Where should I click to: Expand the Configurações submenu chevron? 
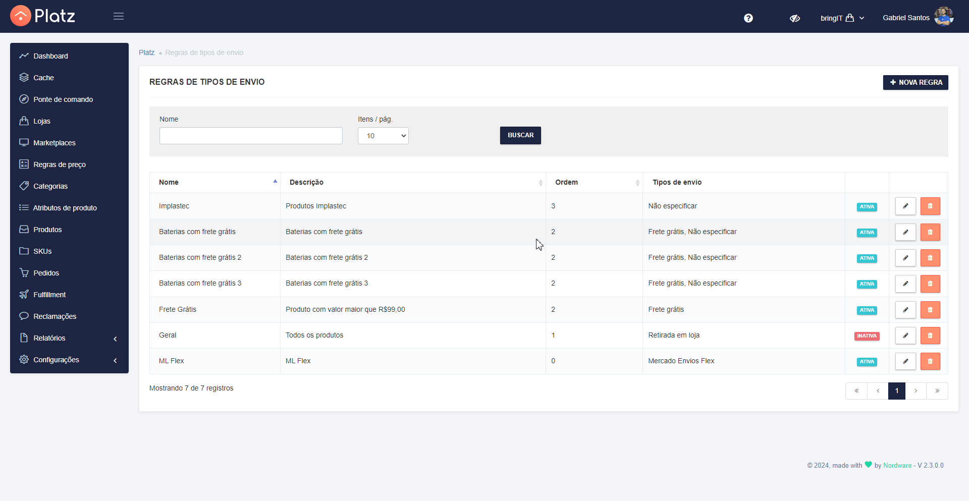point(115,360)
